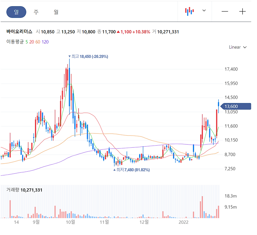Switch to the 월 (monthly) chart tab
257x235 pixels.
pos(56,12)
